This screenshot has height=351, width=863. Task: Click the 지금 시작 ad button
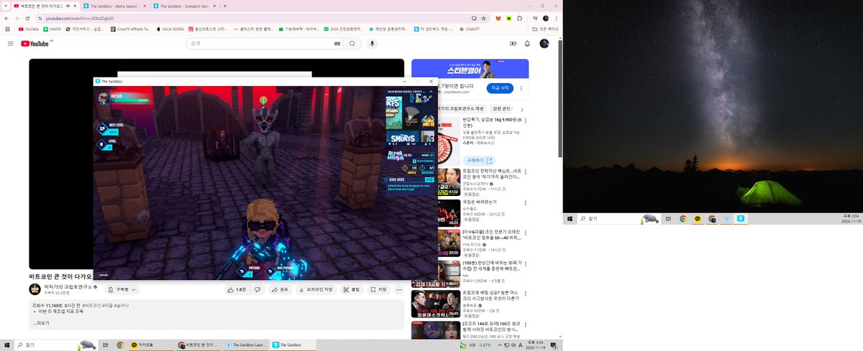coord(500,88)
